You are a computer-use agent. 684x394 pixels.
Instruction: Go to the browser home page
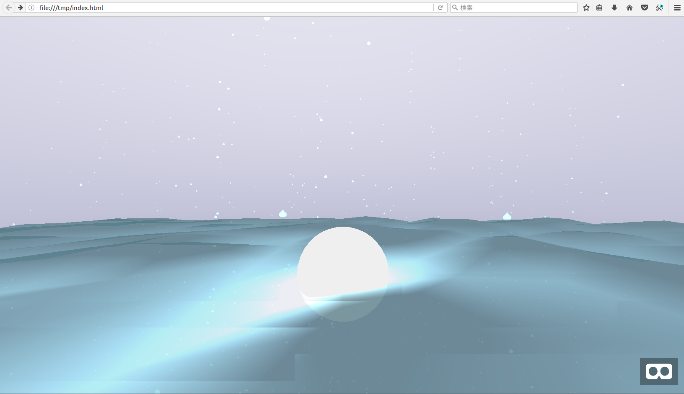click(x=630, y=8)
